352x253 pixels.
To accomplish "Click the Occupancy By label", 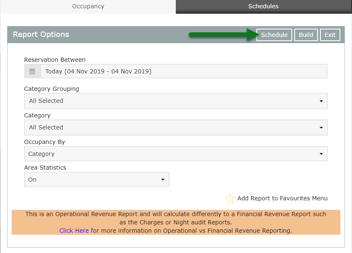I will tap(44, 142).
